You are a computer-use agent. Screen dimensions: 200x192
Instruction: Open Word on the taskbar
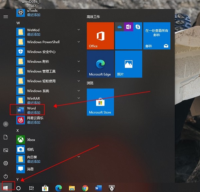[x=98, y=188]
